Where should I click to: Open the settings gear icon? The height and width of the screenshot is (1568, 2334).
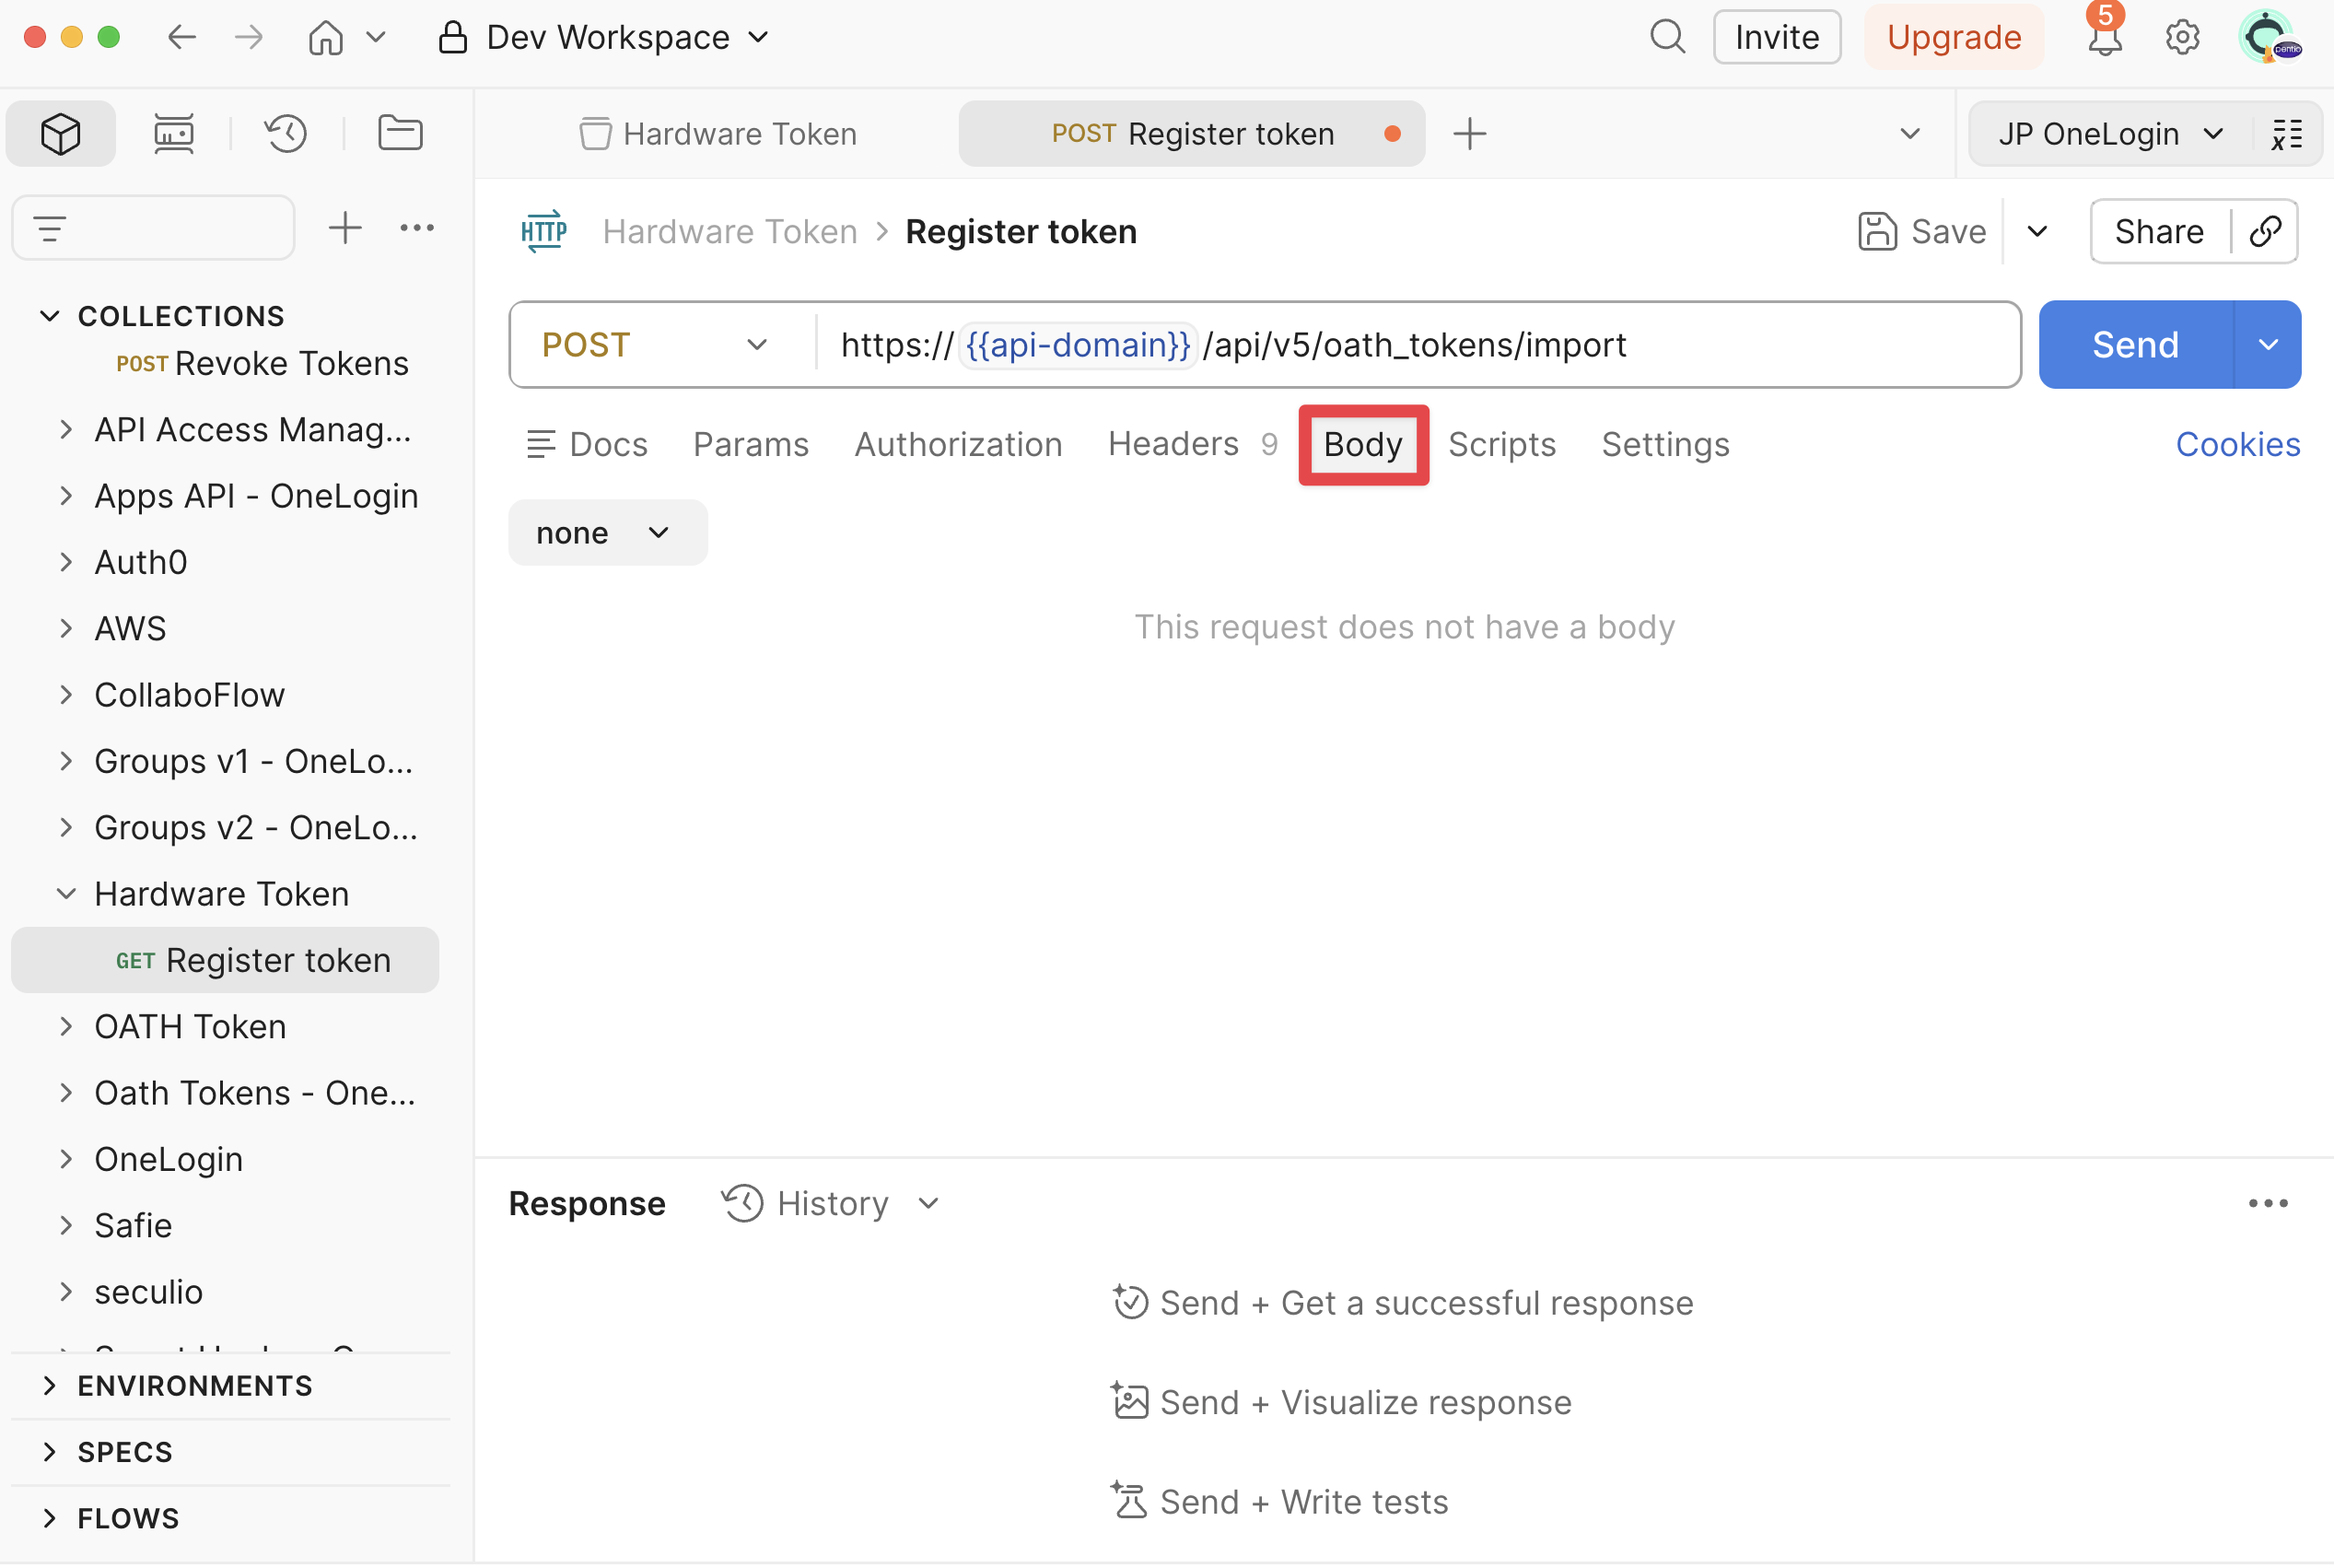[2182, 38]
